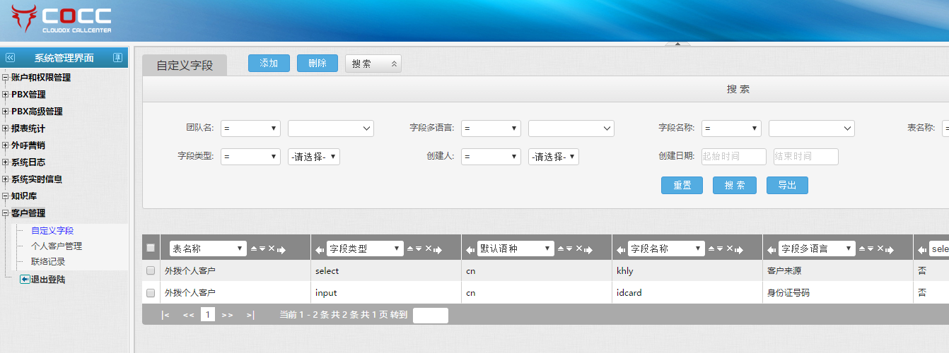Toggle the select-all checkbox in table header
This screenshot has width=949, height=353.
click(x=151, y=248)
